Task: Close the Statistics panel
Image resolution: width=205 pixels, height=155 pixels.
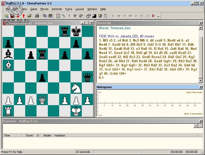Action: [x=201, y=121]
